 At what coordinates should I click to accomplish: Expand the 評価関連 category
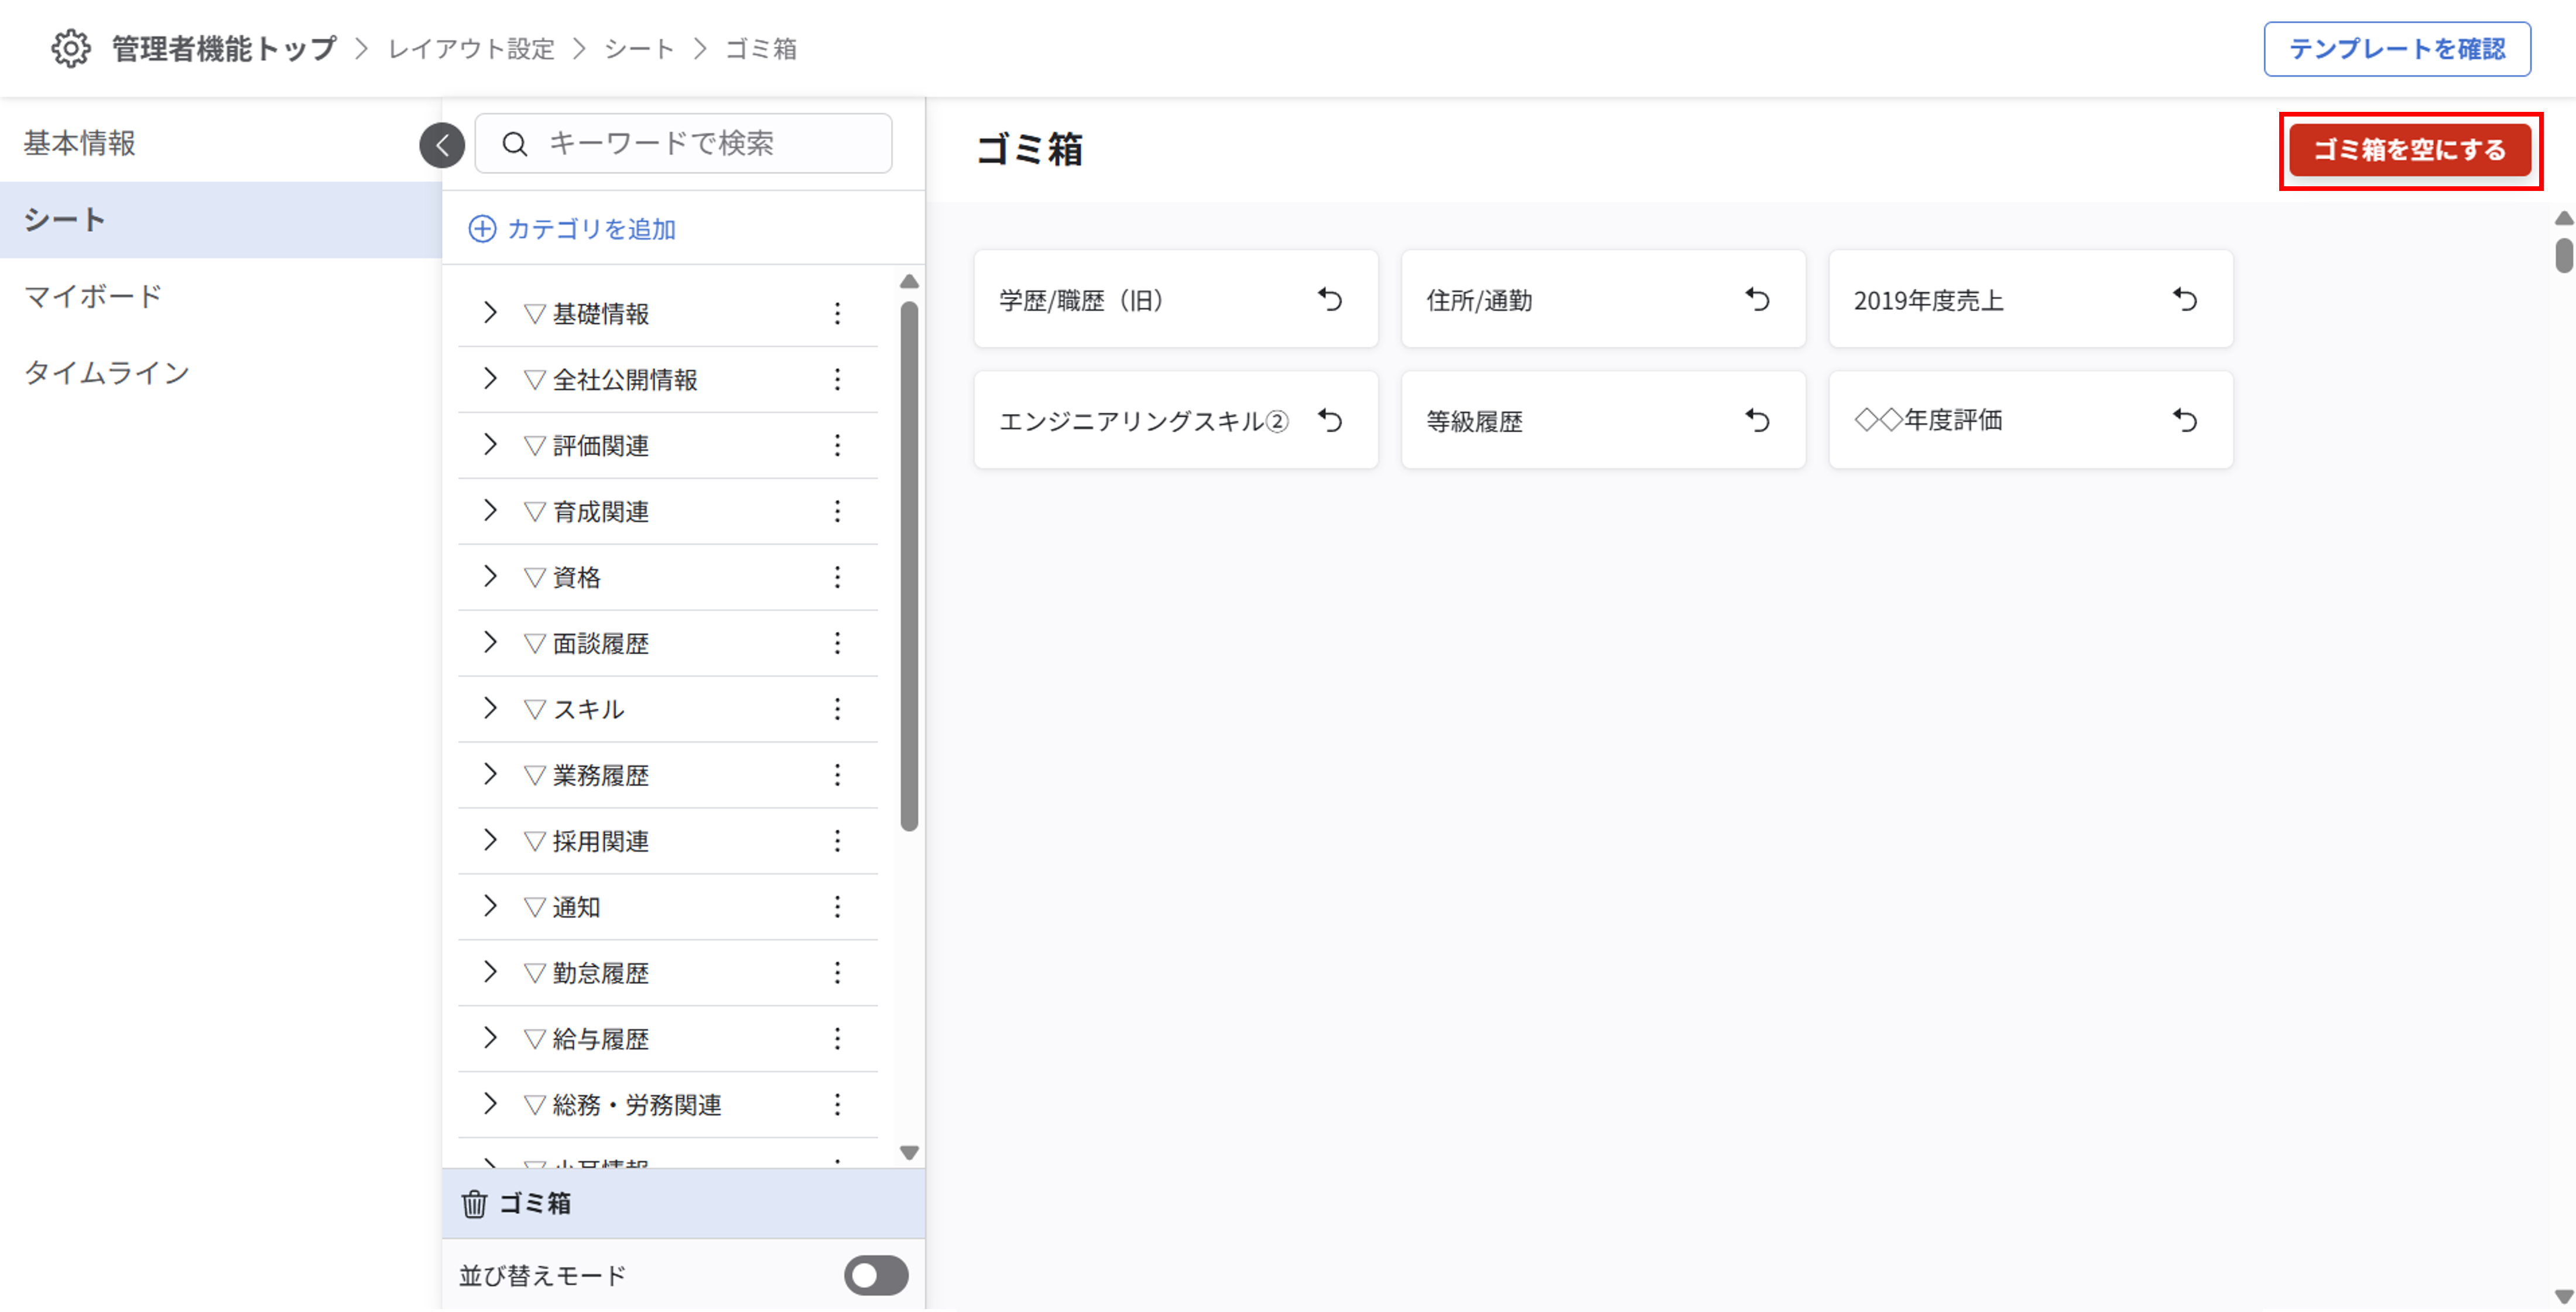pos(490,445)
